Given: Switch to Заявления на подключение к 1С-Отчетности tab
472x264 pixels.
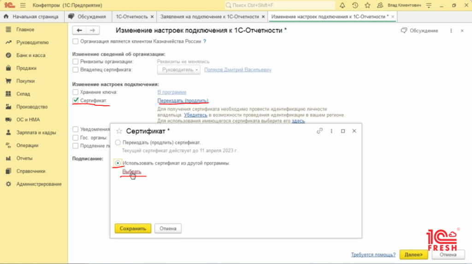Looking at the screenshot, I should (210, 17).
